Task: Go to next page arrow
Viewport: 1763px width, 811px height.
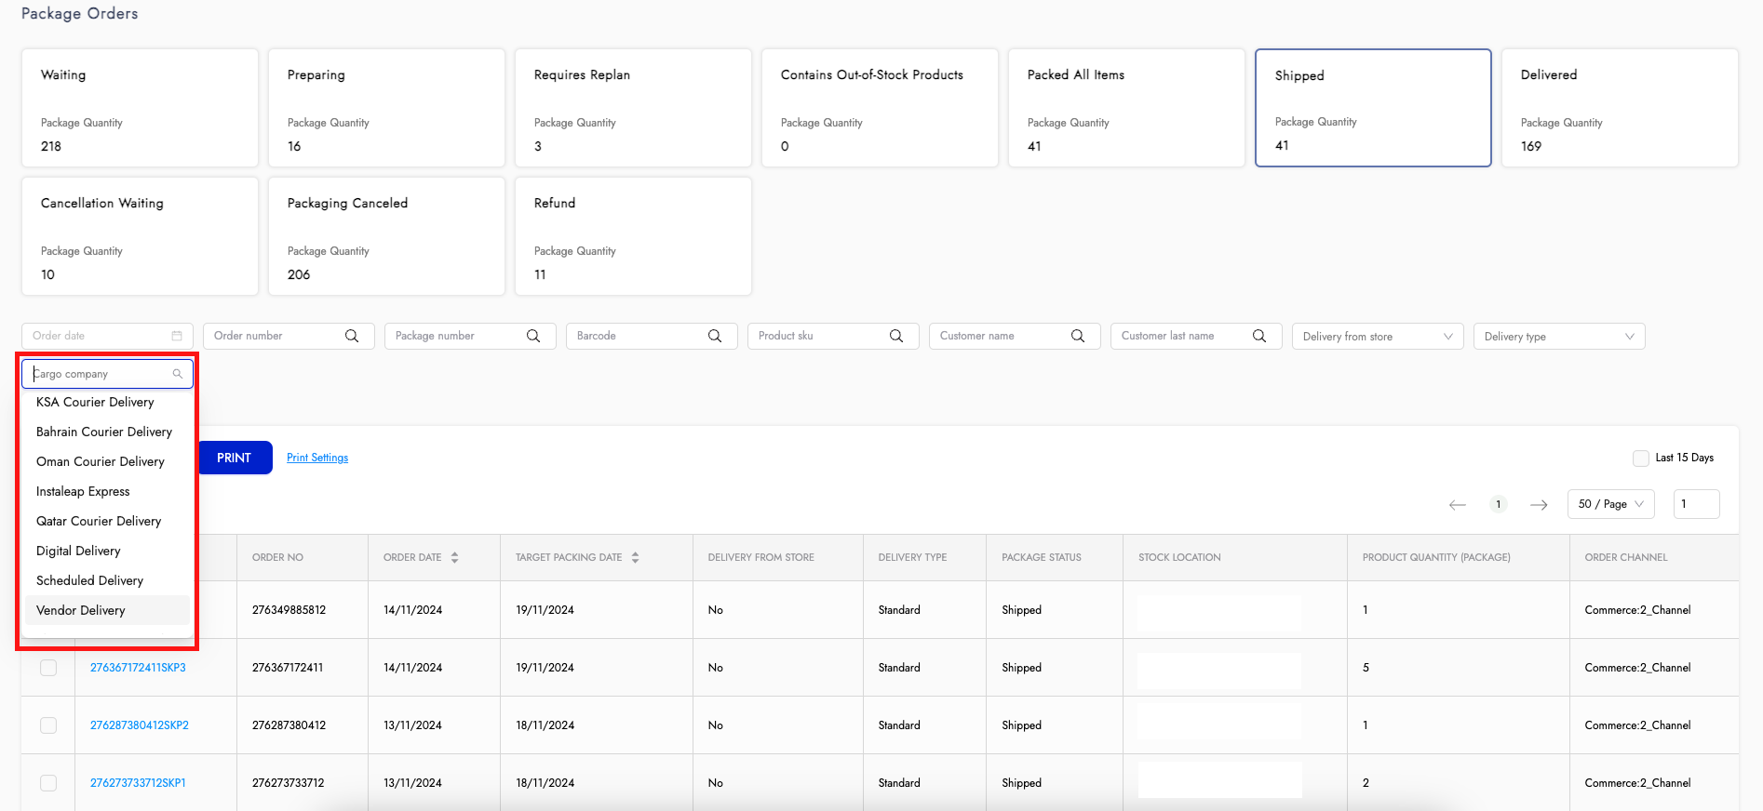Action: (x=1539, y=504)
